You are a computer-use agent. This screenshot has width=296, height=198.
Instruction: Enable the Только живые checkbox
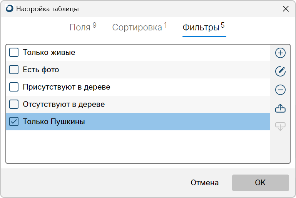click(14, 52)
